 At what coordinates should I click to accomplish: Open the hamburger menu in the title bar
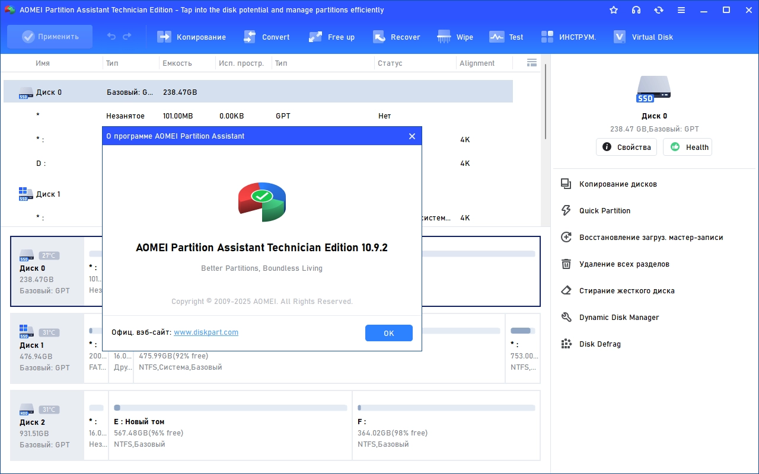coord(681,10)
